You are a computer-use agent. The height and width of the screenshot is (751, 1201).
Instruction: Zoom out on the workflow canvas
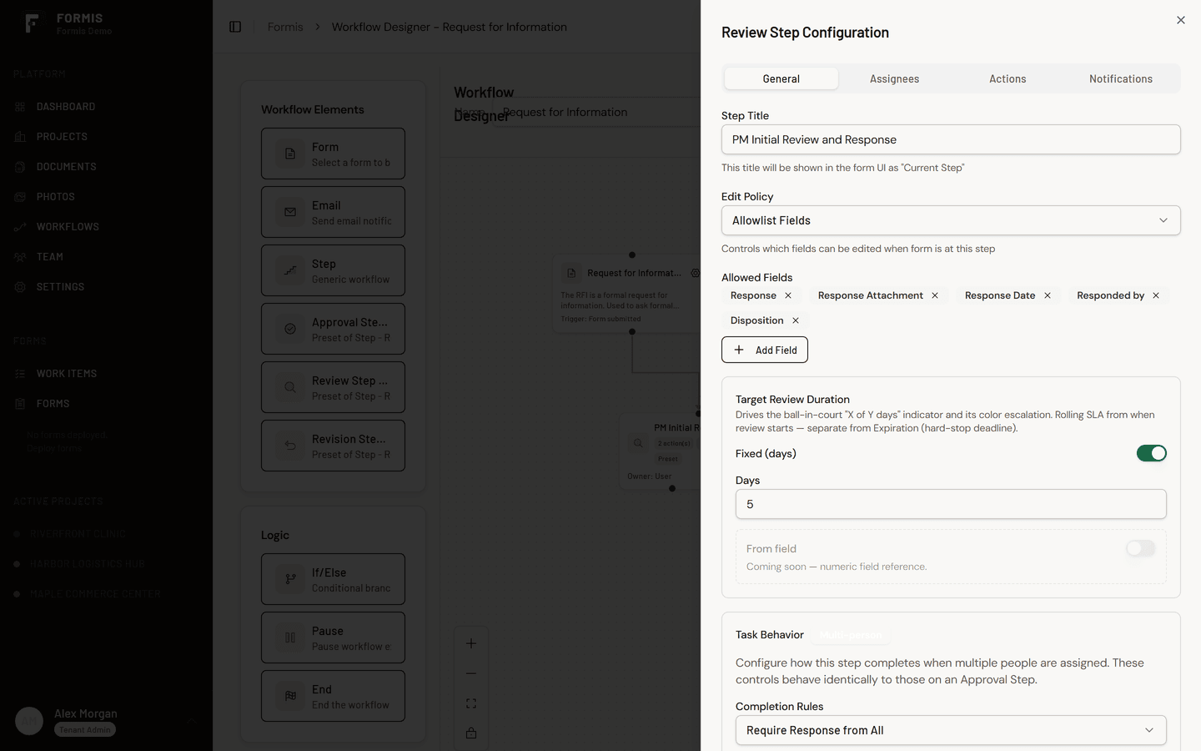coord(471,673)
